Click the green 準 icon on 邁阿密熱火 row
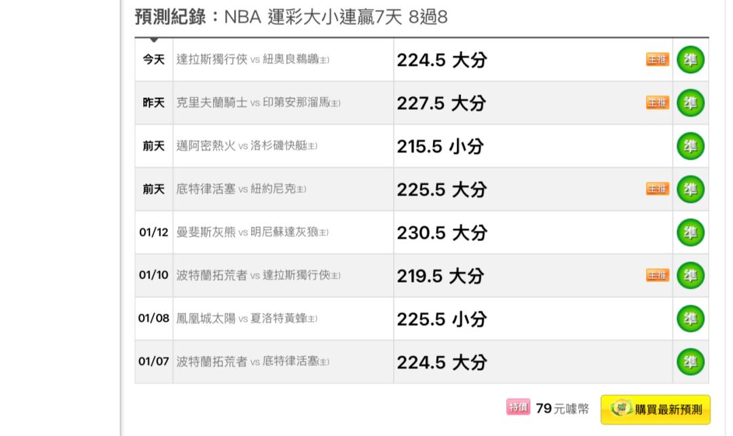 pyautogui.click(x=690, y=146)
